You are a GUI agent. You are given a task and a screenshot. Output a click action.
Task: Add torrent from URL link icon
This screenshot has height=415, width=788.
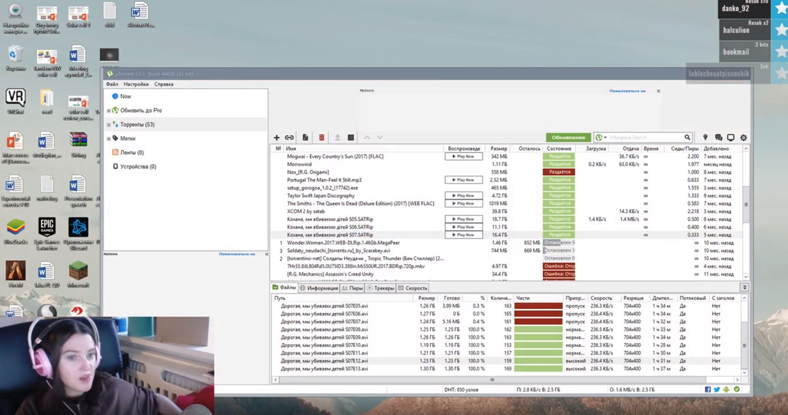289,138
